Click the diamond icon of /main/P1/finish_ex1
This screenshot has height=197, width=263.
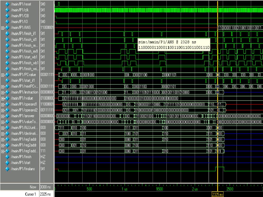click(7, 51)
